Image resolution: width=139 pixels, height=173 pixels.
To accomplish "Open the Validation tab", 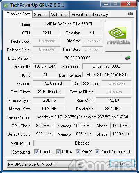I will point(59,15).
